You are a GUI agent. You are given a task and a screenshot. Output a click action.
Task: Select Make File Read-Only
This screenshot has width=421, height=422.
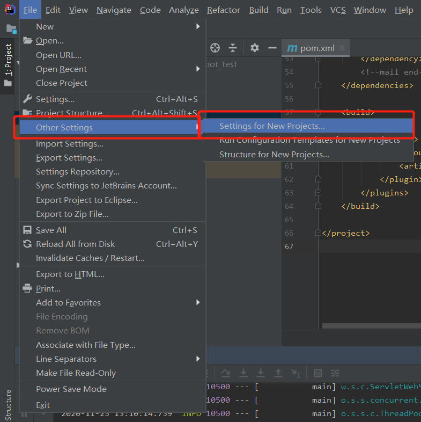[113, 373]
